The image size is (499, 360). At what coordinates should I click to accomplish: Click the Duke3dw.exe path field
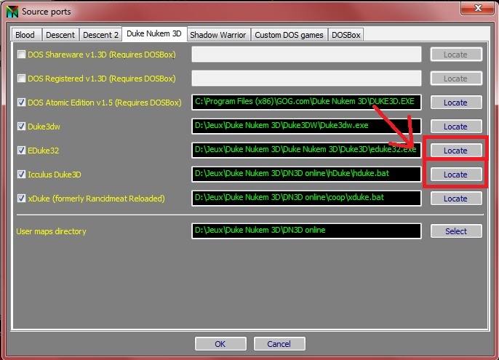[x=306, y=127]
